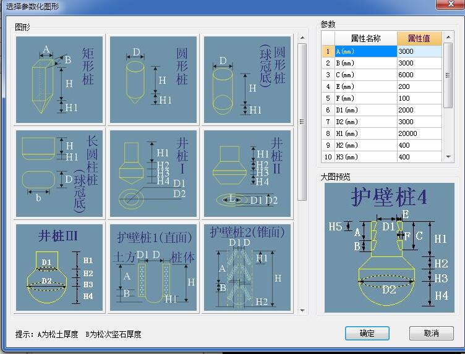The height and width of the screenshot is (354, 465).
Task: Select the E (mm) property name
Action: pyautogui.click(x=366, y=86)
